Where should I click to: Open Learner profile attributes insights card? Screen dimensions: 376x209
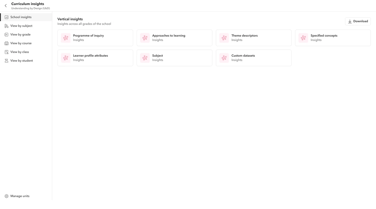[x=95, y=58]
